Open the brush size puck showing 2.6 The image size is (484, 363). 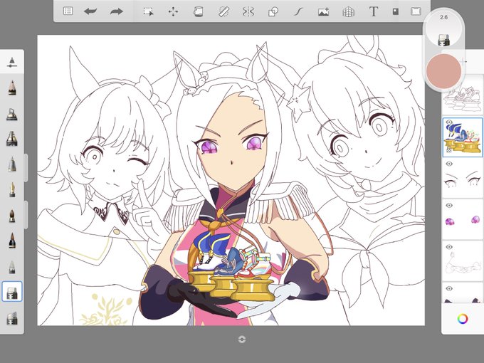click(443, 28)
